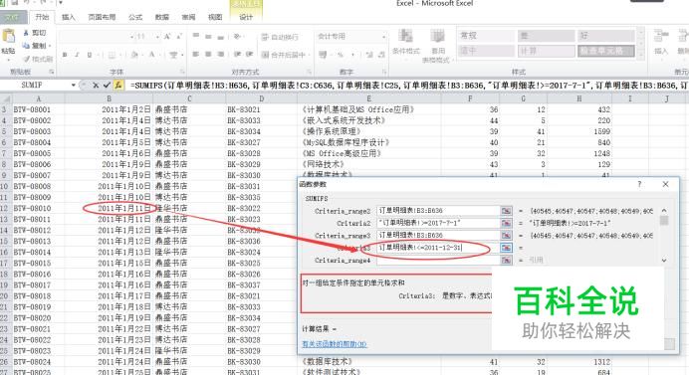This screenshot has height=375, width=689.
Task: Click the Criteria_range2 input field
Action: click(x=438, y=211)
